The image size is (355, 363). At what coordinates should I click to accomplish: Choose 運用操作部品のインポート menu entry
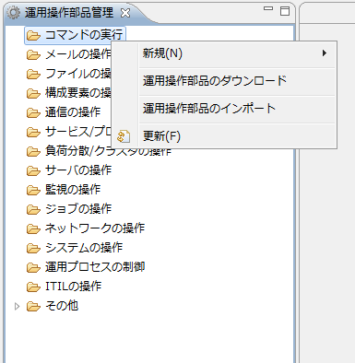224,109
